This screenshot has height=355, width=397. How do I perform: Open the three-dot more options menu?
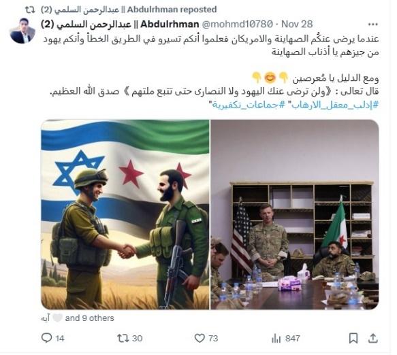pos(373,24)
